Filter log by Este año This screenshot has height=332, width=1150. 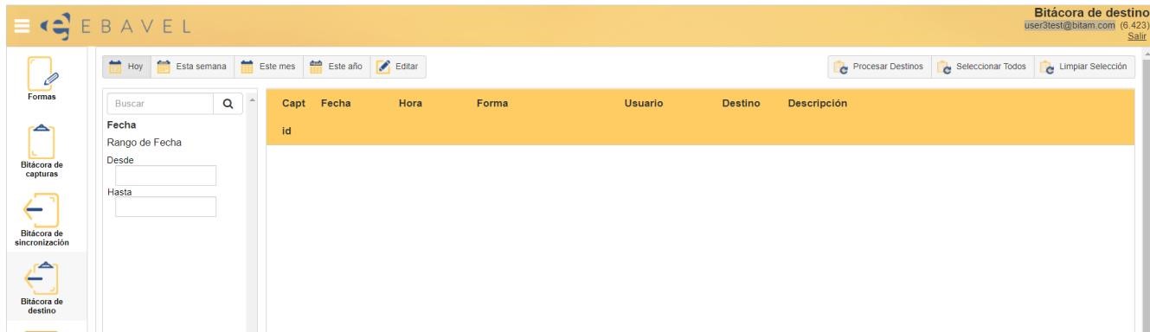[x=337, y=67]
